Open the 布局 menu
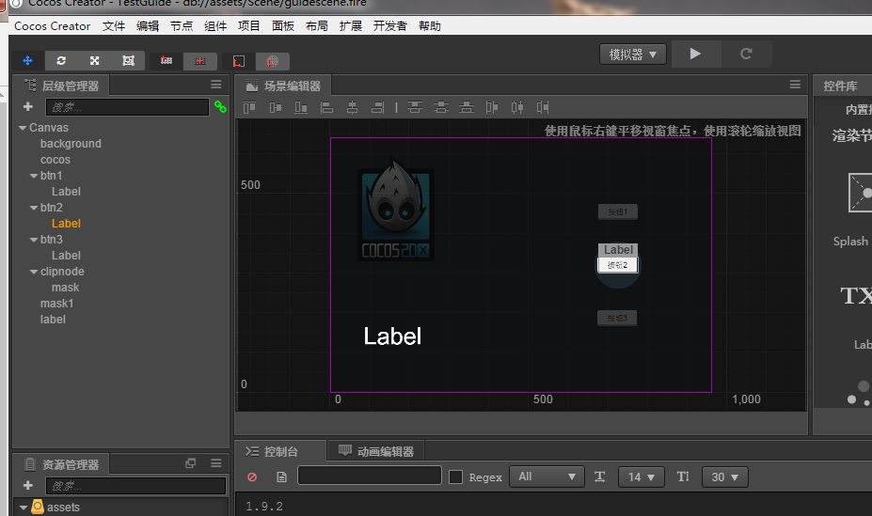Image resolution: width=872 pixels, height=516 pixels. point(316,26)
